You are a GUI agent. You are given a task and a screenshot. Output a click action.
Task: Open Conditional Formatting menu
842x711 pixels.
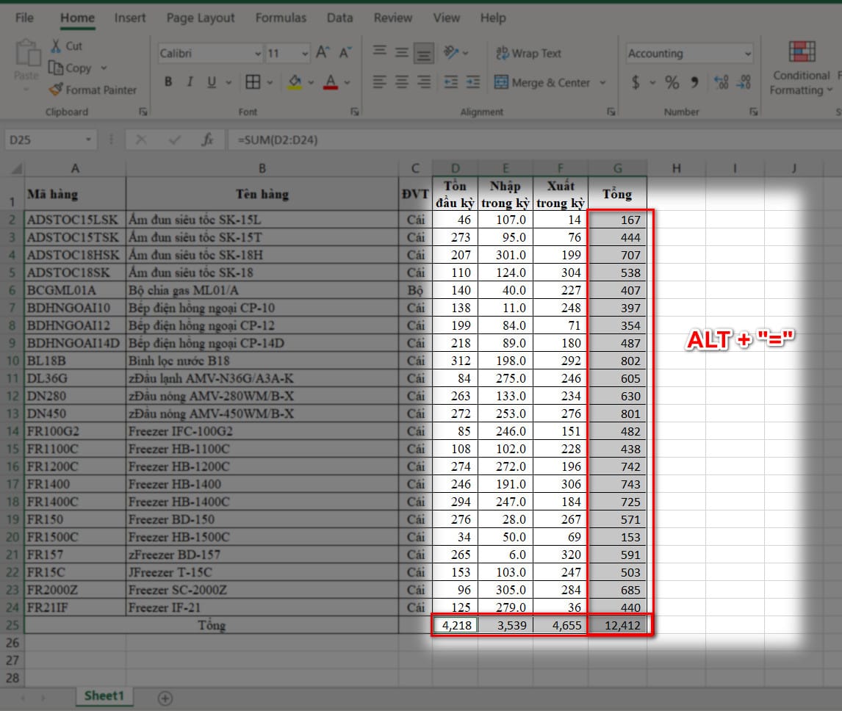point(801,68)
